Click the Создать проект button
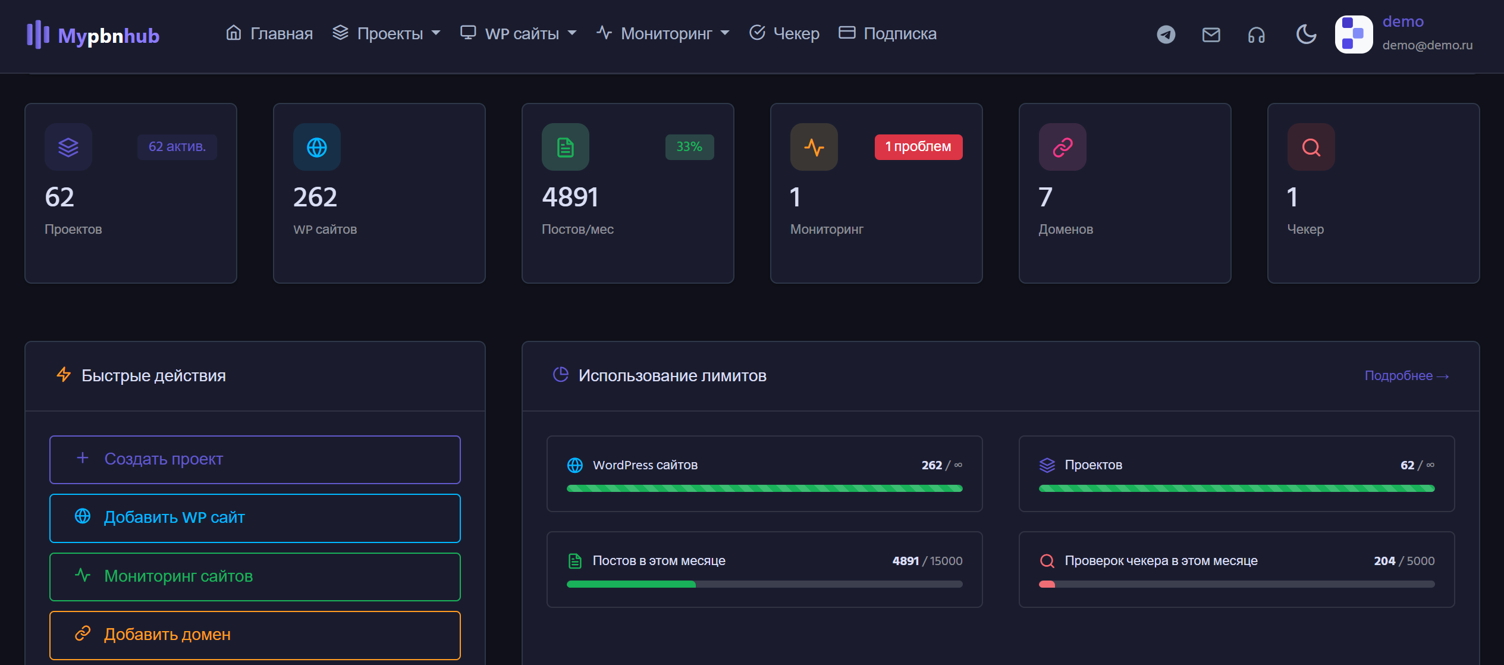The height and width of the screenshot is (665, 1504). tap(255, 459)
